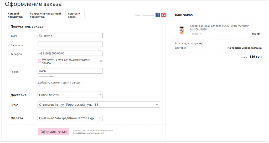Switch to 'Я новый покупатель' tab
Screen dimensions: 269x143
pos(16,15)
